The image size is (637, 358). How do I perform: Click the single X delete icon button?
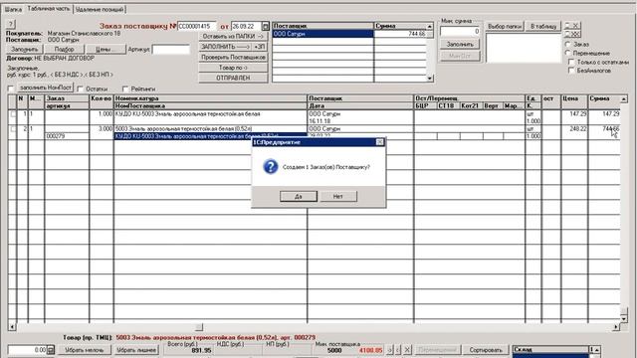(572, 26)
